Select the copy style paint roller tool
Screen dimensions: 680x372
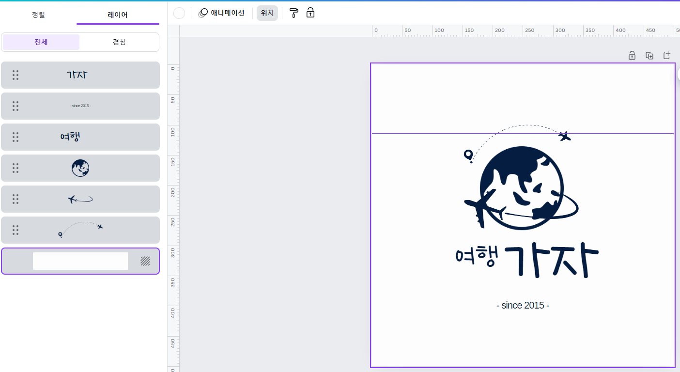pos(294,13)
